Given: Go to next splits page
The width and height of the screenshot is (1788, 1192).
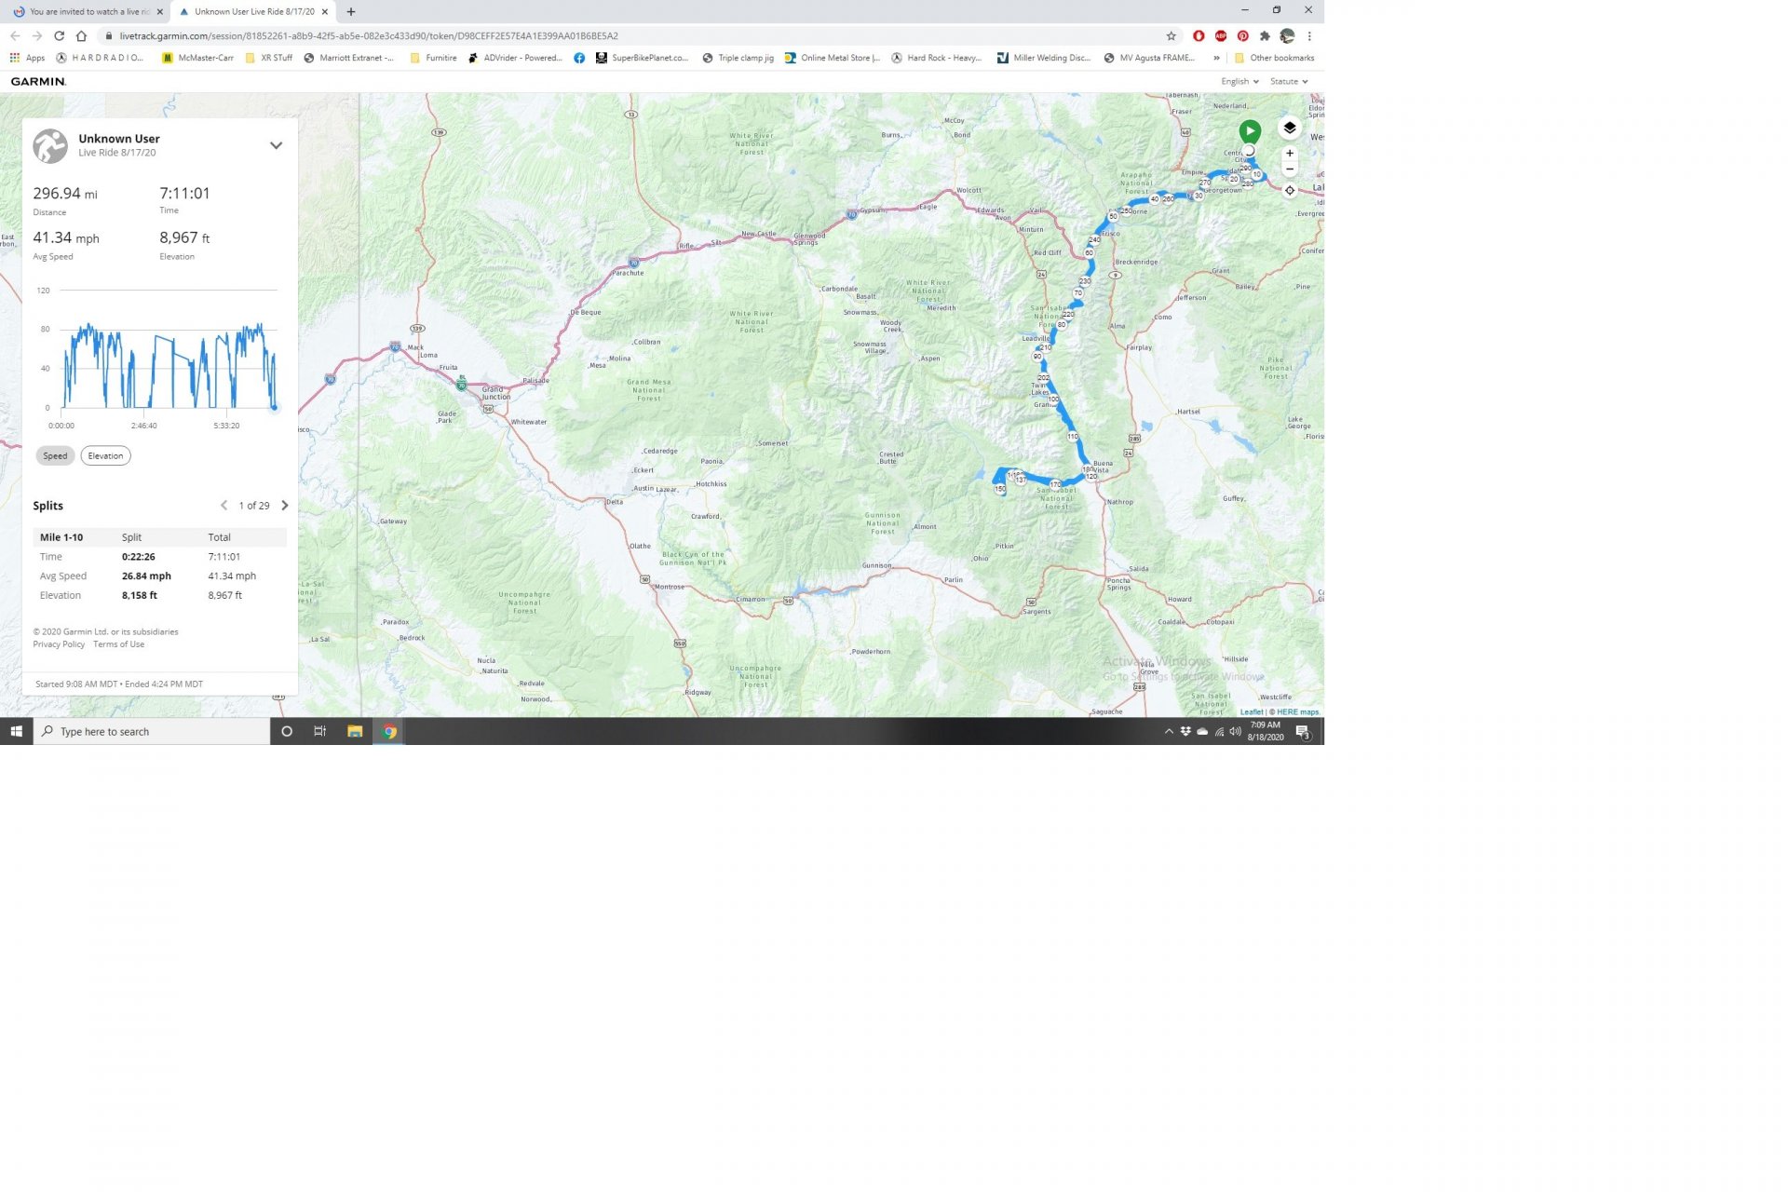Looking at the screenshot, I should click(x=285, y=506).
